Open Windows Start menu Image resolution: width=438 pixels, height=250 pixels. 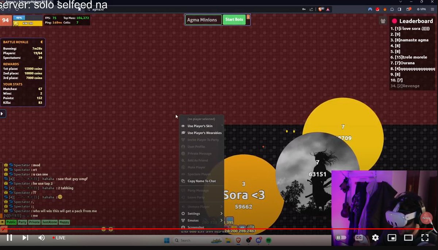click(x=166, y=240)
